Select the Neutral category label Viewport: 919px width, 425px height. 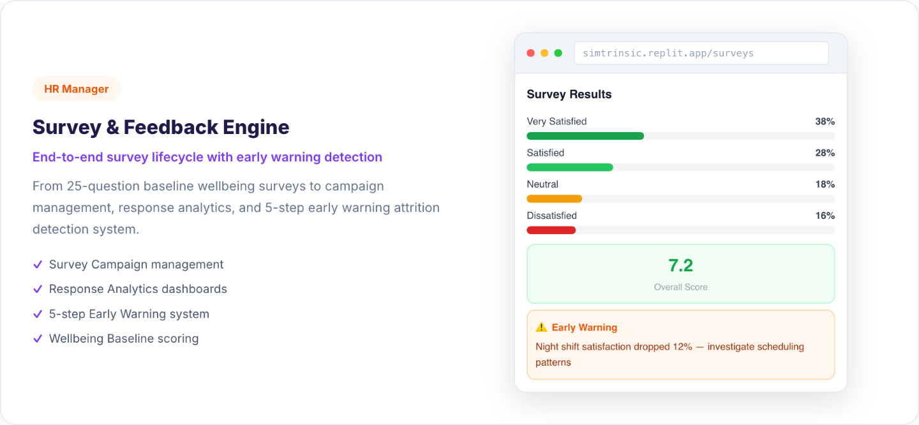pos(542,184)
